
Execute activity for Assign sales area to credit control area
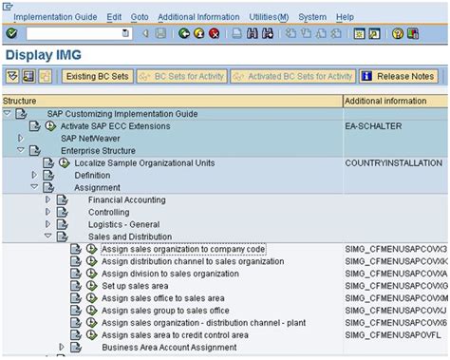pyautogui.click(x=91, y=335)
